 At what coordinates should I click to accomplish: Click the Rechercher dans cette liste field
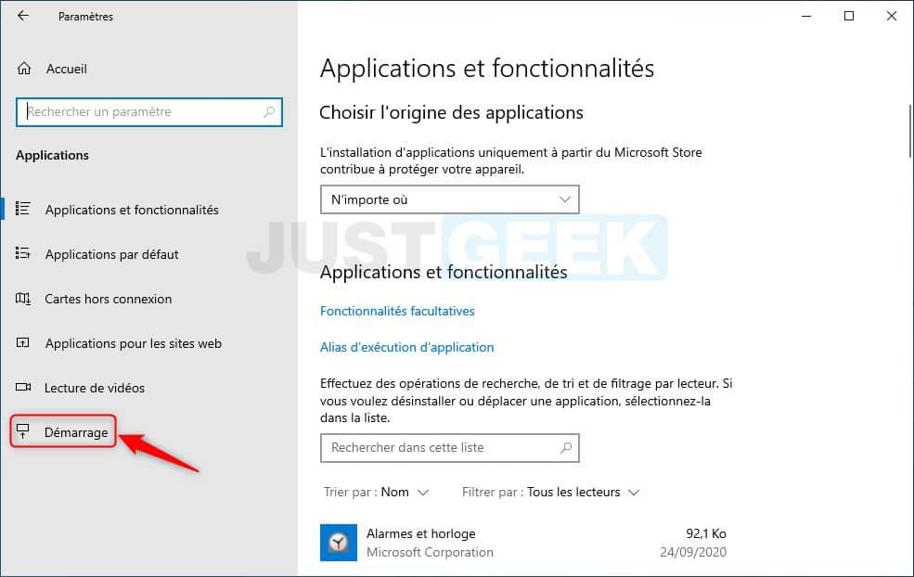449,448
